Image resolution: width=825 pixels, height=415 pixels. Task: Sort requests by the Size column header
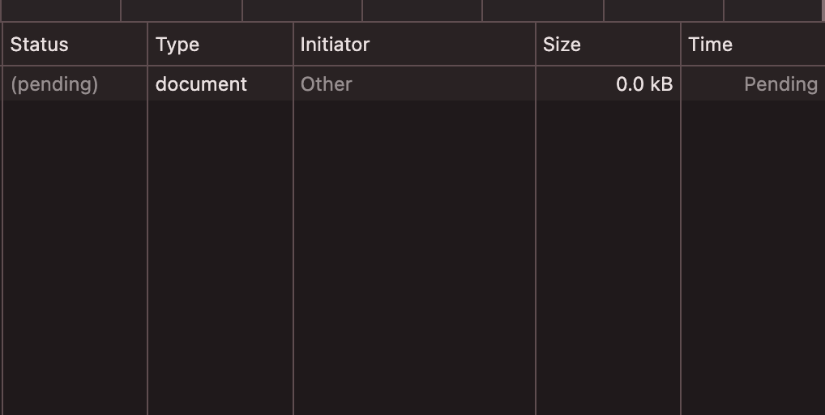pos(609,45)
